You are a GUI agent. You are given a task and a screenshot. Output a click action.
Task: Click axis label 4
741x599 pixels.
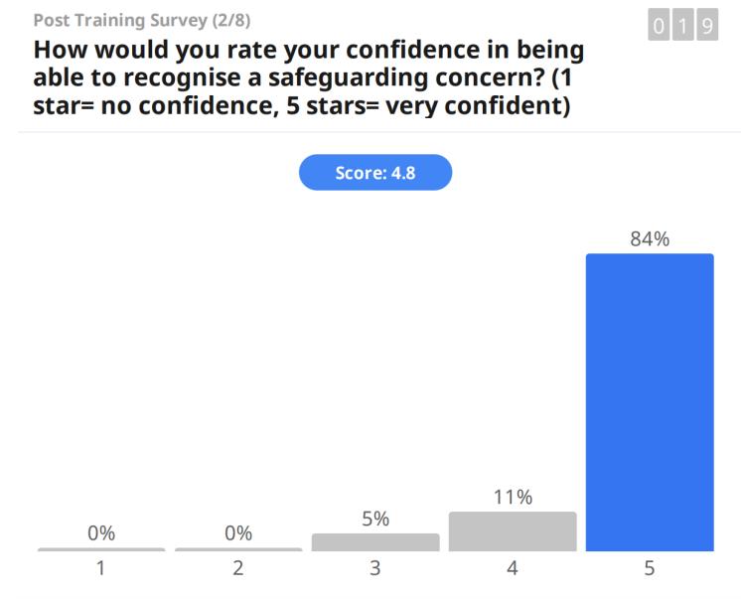click(513, 571)
